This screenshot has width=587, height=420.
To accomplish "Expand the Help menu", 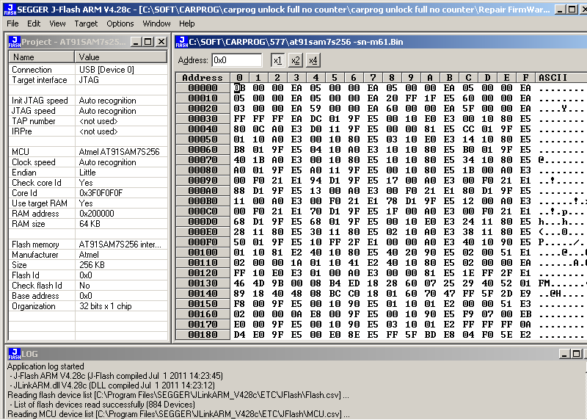I will click(x=187, y=23).
